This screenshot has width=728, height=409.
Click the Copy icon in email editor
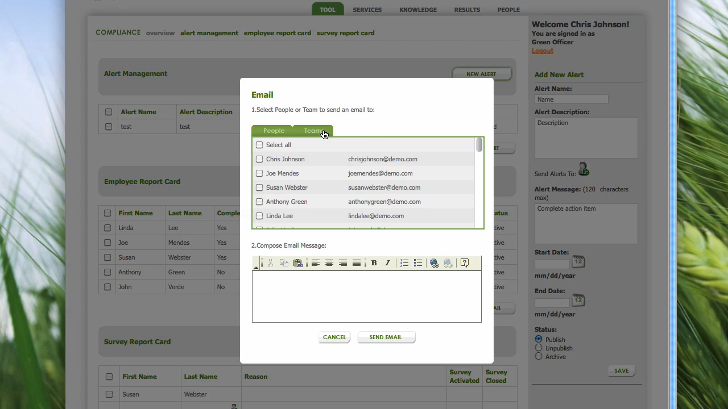click(x=284, y=263)
